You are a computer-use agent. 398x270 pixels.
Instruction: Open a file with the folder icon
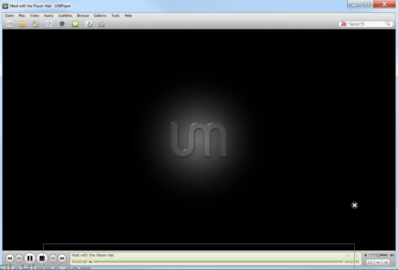23,24
